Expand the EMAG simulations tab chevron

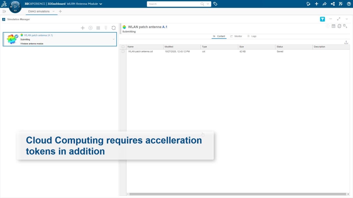click(x=54, y=11)
